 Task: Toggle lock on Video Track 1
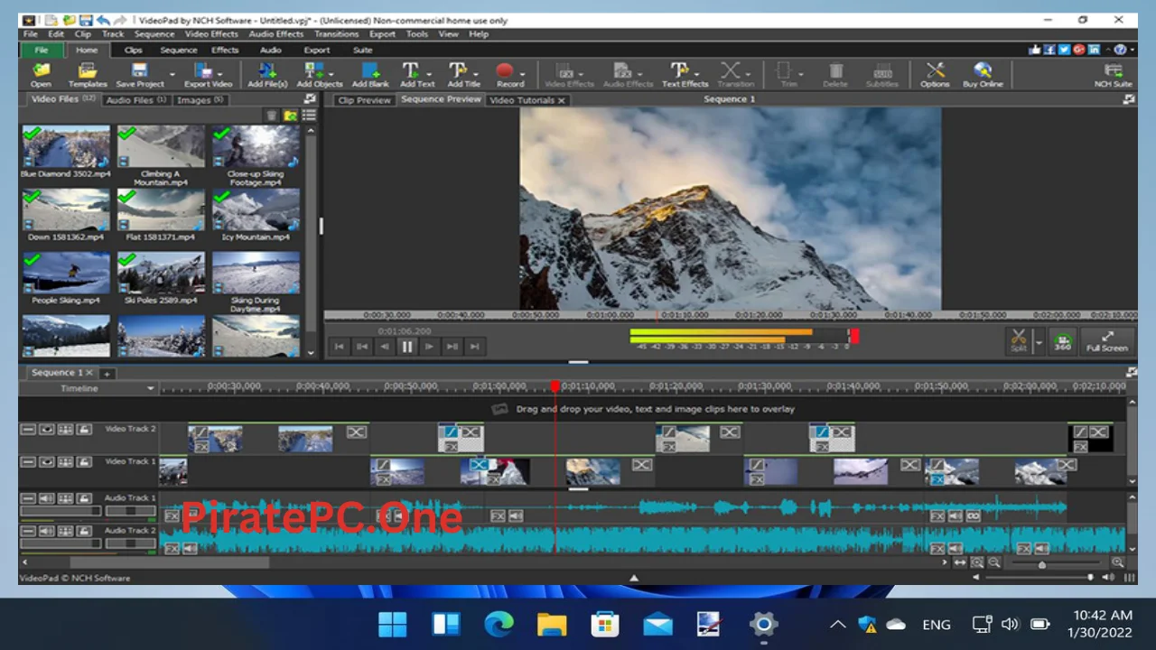click(x=84, y=462)
